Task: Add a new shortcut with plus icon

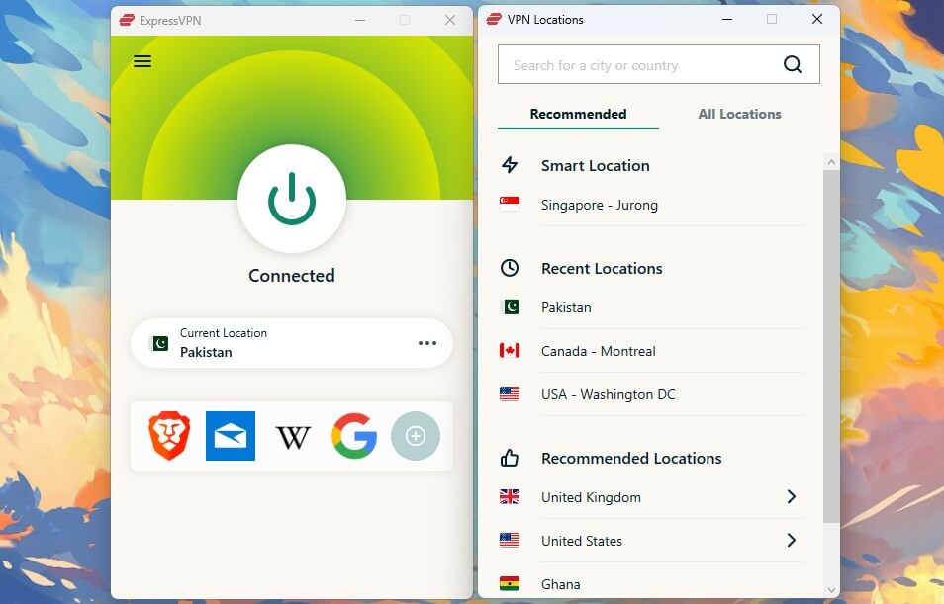Action: click(x=416, y=436)
